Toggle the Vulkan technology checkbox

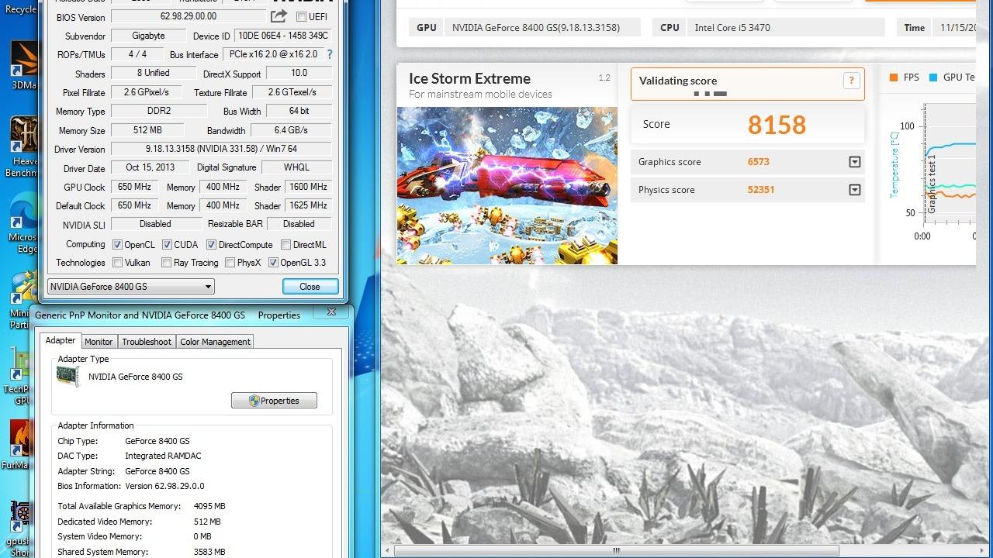click(118, 263)
